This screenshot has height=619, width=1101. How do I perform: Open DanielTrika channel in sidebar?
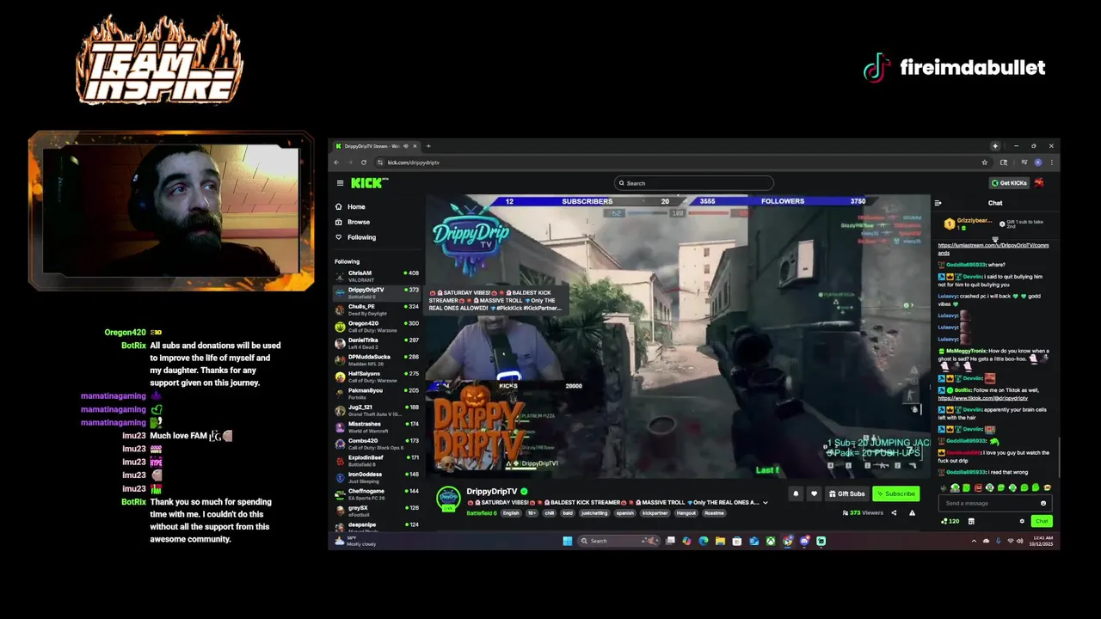coord(377,343)
